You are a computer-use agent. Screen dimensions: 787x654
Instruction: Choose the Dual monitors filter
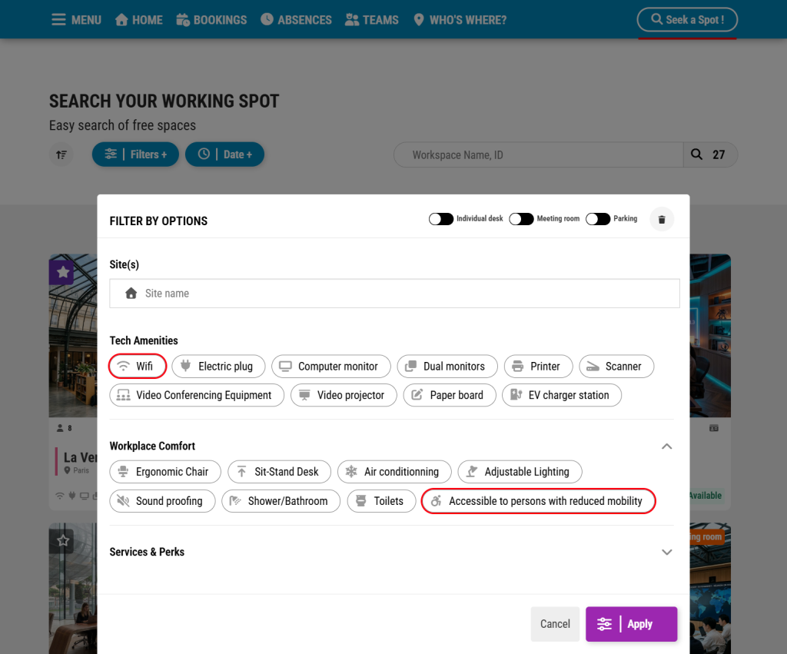pos(447,367)
